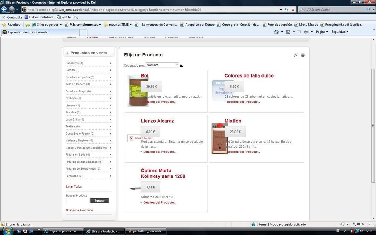Open the Ordenado por Nombre dropdown

(x=162, y=65)
